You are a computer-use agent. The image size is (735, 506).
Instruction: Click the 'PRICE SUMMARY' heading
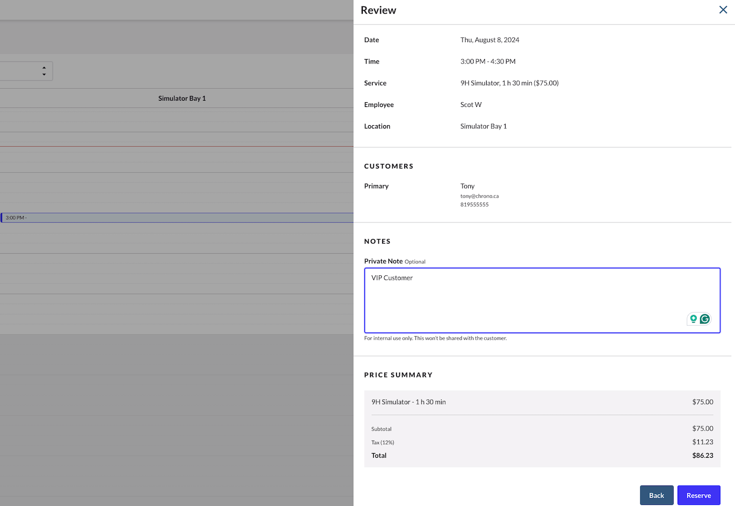398,375
